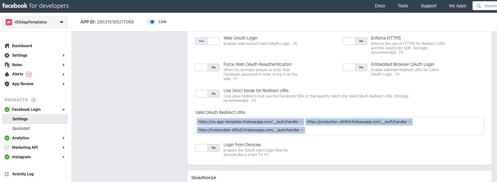
Task: Open the Docs menu in top bar
Action: (380, 6)
